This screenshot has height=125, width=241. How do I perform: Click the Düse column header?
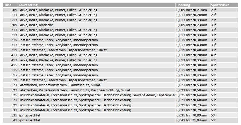(7, 5)
